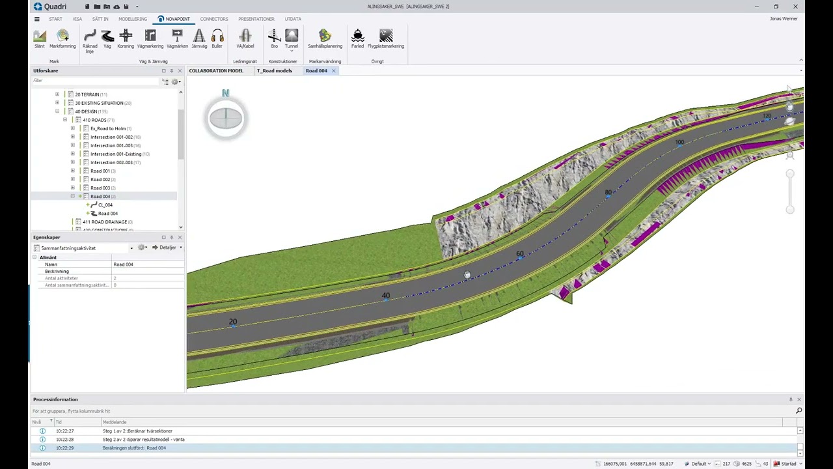Viewport: 833px width, 469px height.
Task: Close the Road 004 view tab
Action: (333, 70)
